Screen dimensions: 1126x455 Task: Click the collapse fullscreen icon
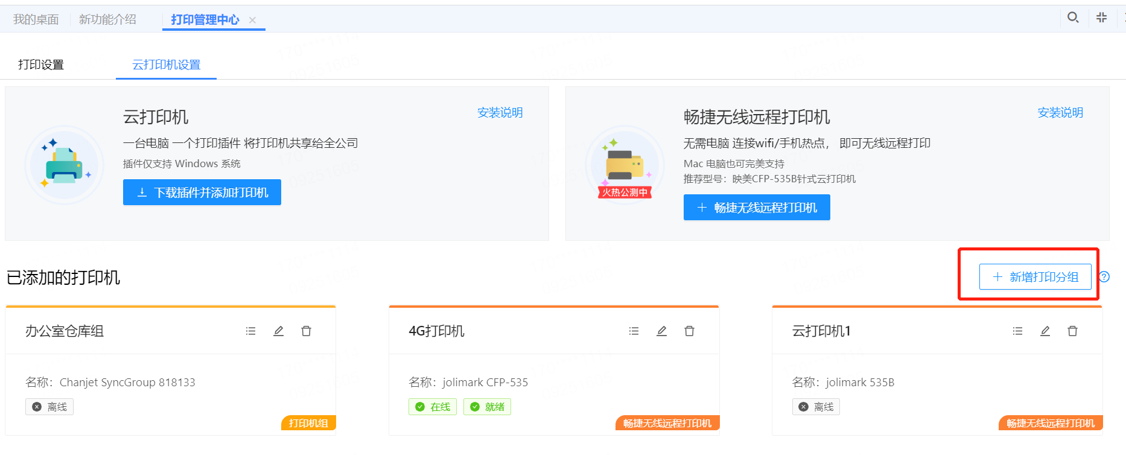pos(1101,17)
